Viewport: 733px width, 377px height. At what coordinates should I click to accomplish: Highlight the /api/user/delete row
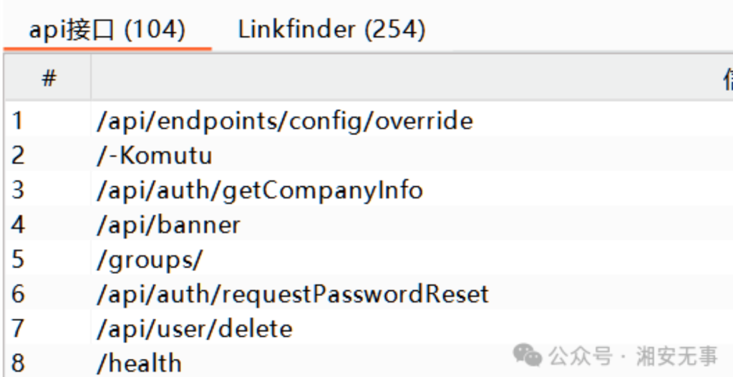(194, 329)
